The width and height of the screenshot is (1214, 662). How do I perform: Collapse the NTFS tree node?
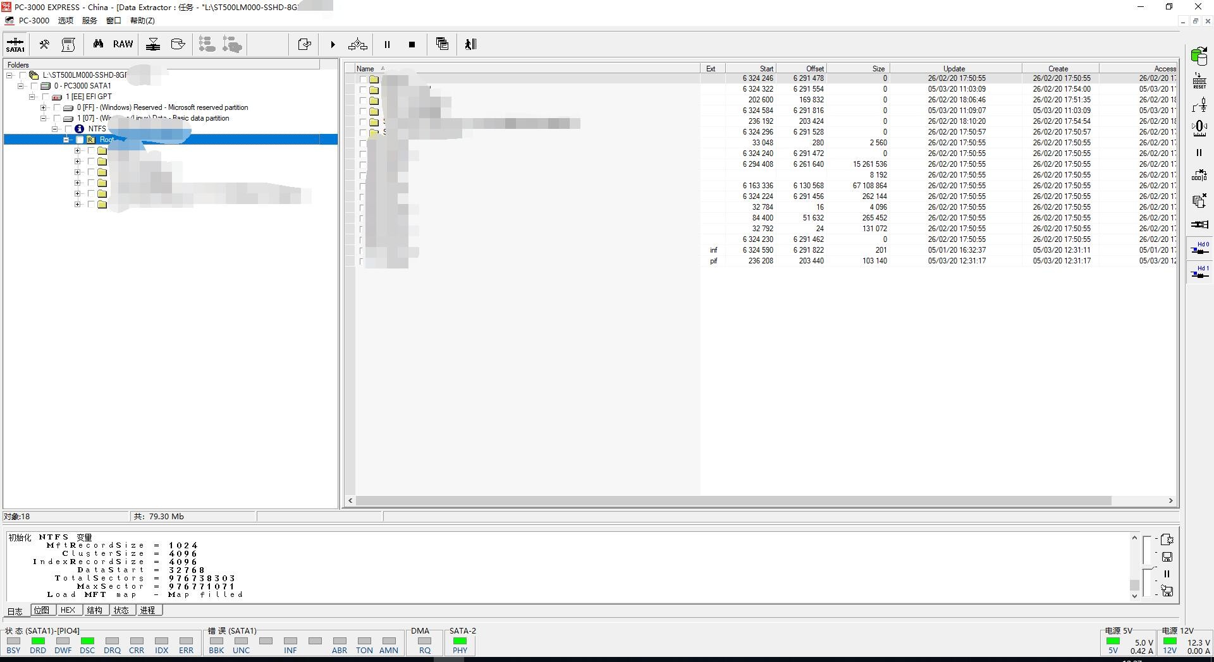pos(55,129)
